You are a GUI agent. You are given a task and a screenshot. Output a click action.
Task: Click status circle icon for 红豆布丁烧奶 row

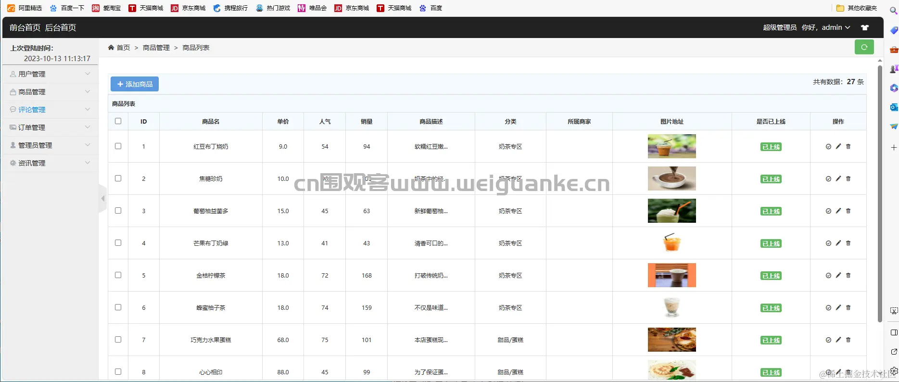point(828,147)
